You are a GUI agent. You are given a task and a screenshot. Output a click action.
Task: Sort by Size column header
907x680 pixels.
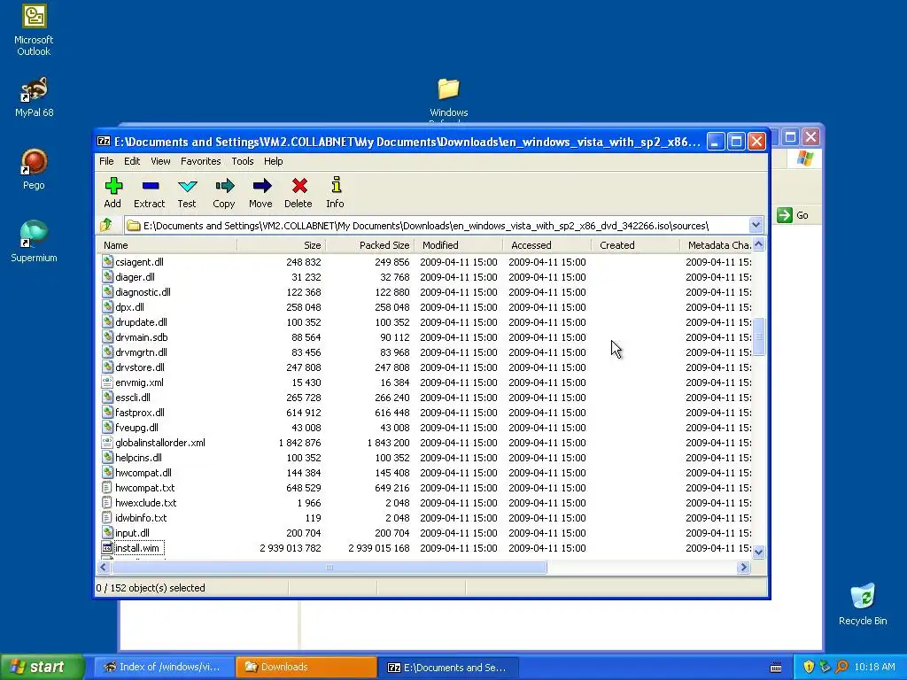(x=281, y=245)
